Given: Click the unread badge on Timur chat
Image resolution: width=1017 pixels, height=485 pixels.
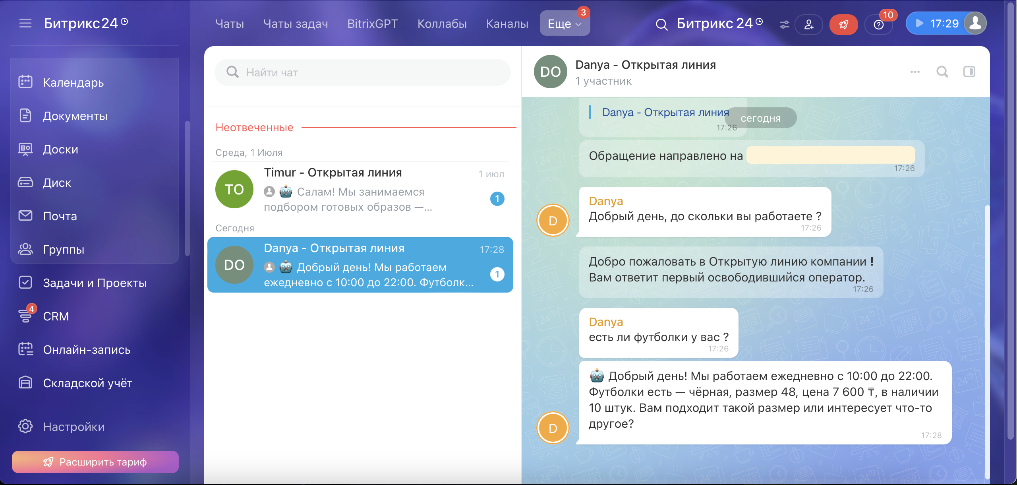Looking at the screenshot, I should [497, 199].
